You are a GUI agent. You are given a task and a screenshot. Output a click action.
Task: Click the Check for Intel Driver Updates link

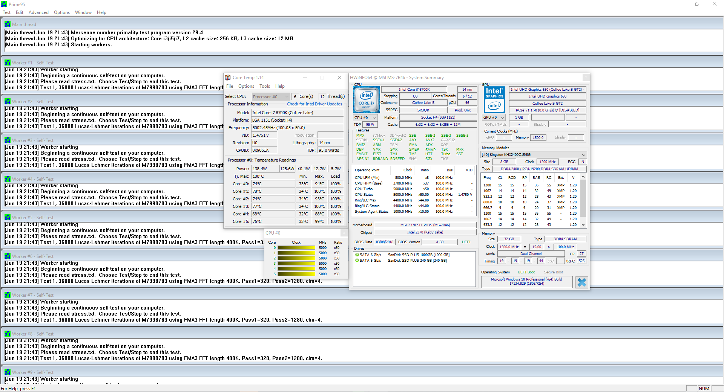[314, 104]
